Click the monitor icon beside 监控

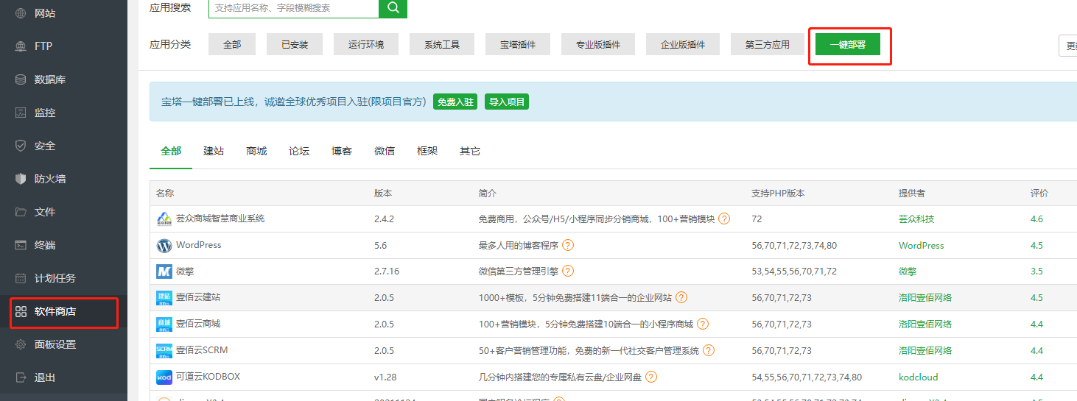[21, 113]
